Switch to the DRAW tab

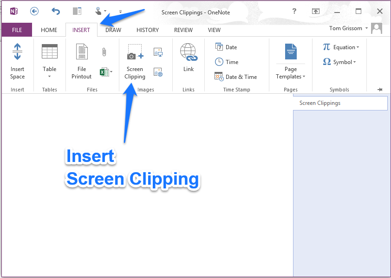(113, 30)
